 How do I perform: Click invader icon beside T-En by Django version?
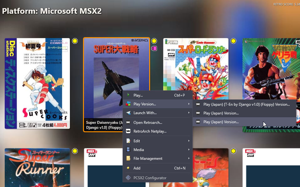pyautogui.click(x=198, y=104)
